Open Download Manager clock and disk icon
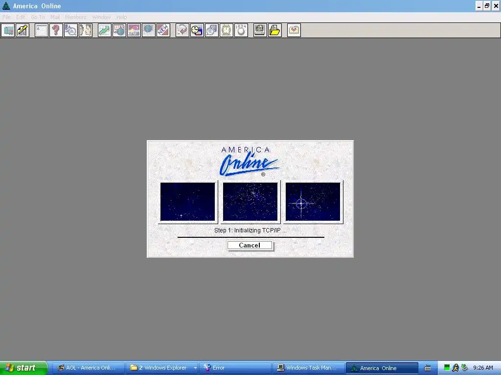The width and height of the screenshot is (501, 375). click(197, 30)
